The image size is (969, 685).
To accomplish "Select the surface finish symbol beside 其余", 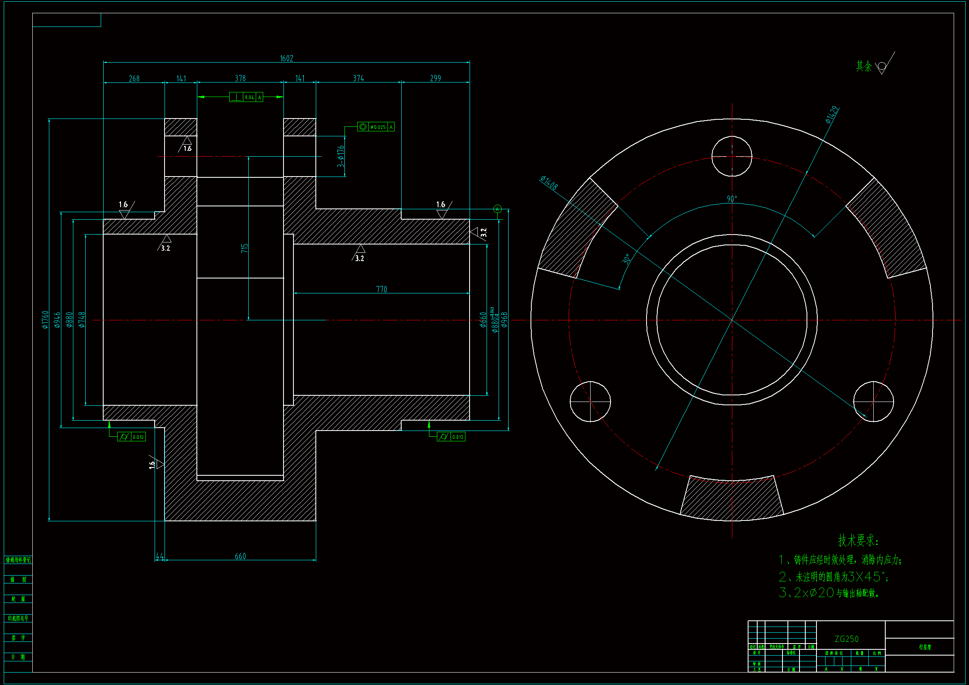I will pyautogui.click(x=883, y=66).
